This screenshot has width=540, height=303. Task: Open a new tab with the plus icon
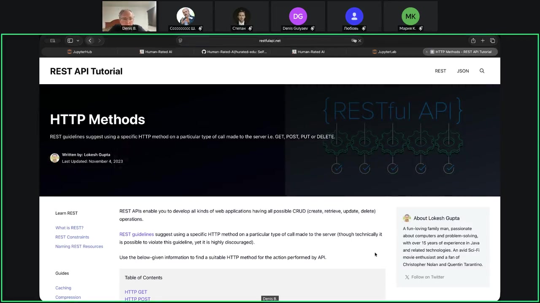pyautogui.click(x=483, y=41)
